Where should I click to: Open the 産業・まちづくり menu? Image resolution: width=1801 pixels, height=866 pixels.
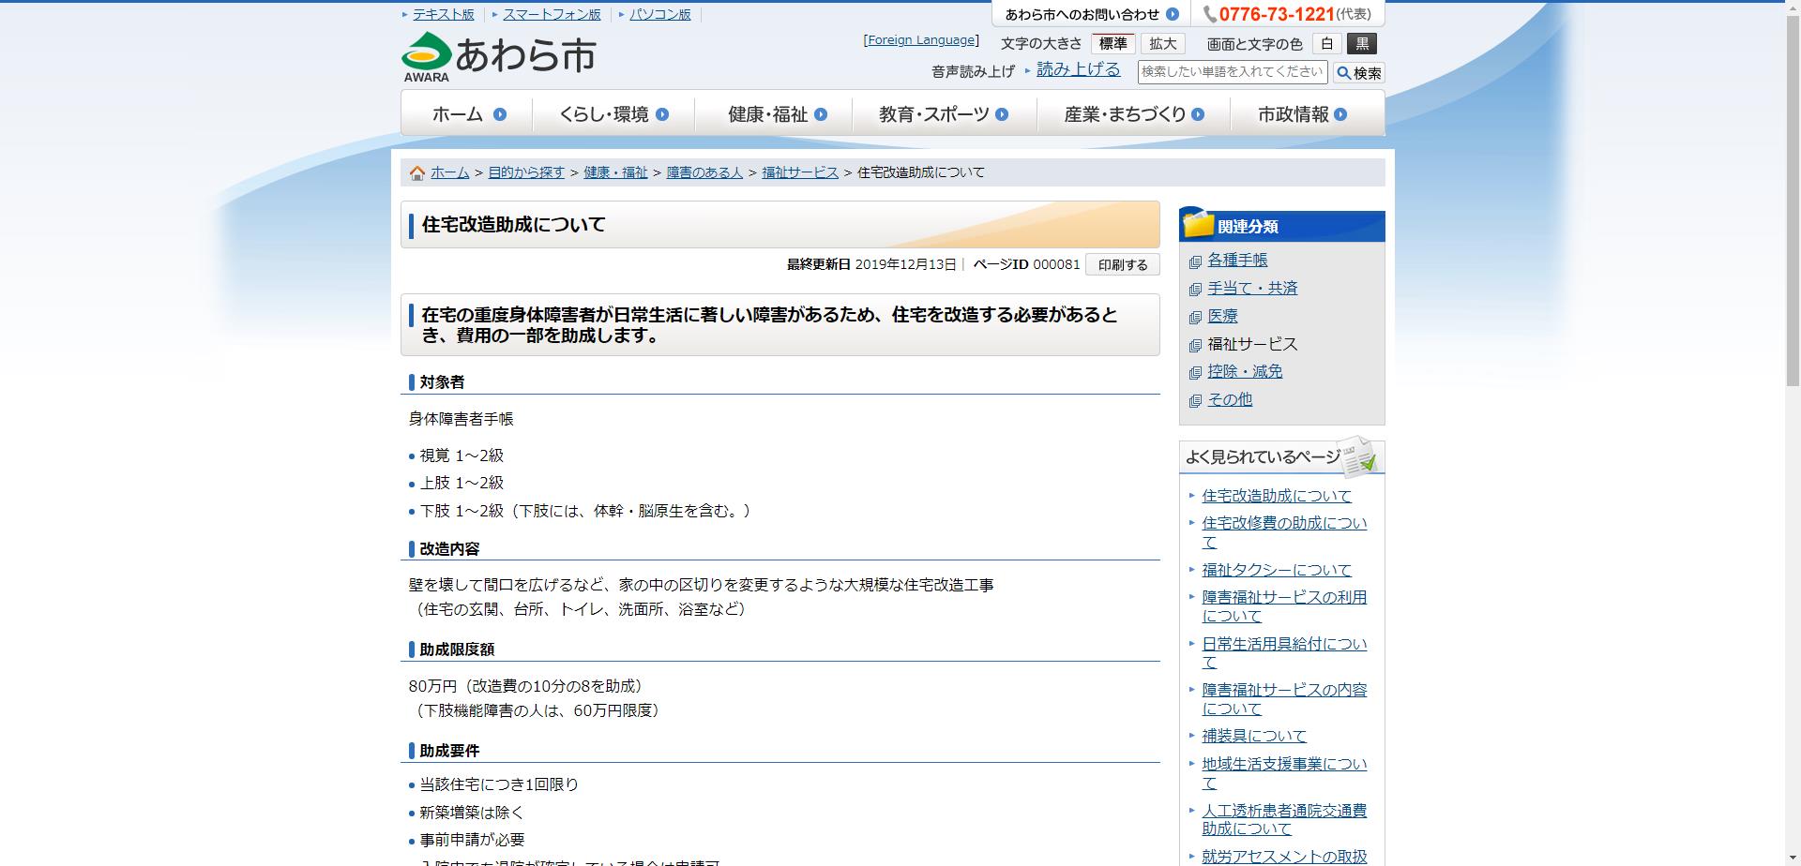[x=1133, y=114]
